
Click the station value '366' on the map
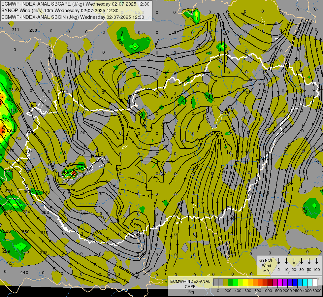(x=9, y=191)
